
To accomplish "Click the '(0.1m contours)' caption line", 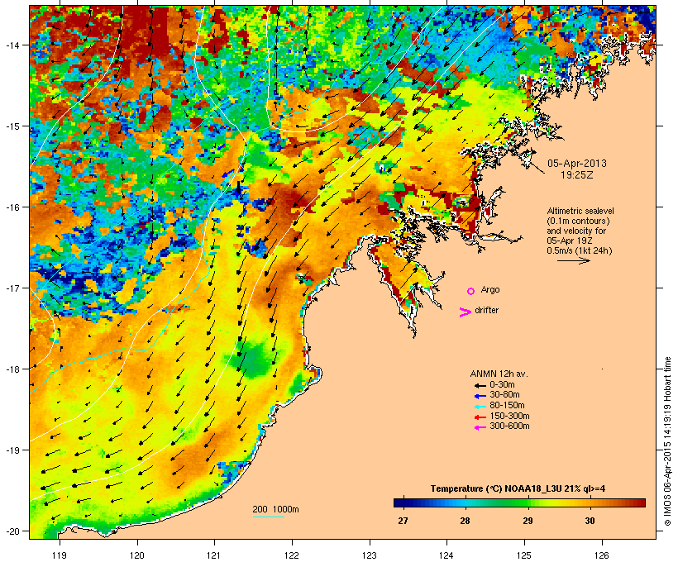I will pos(578,221).
